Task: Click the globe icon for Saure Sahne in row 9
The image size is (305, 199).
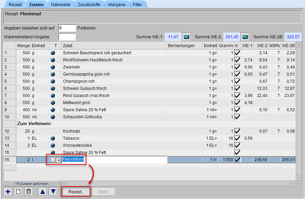Action: tap(53, 110)
